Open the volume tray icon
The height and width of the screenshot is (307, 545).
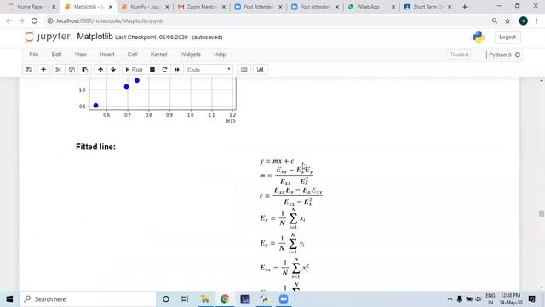tap(479, 299)
